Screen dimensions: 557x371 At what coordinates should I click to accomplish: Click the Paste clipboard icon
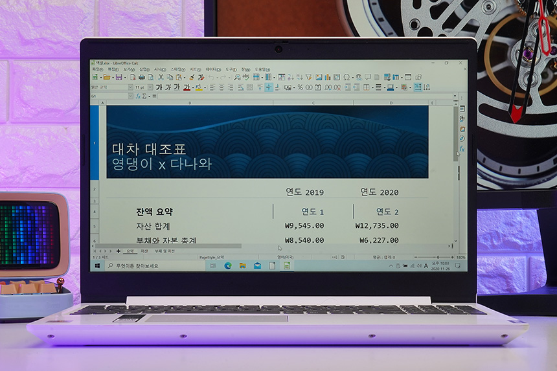point(179,77)
